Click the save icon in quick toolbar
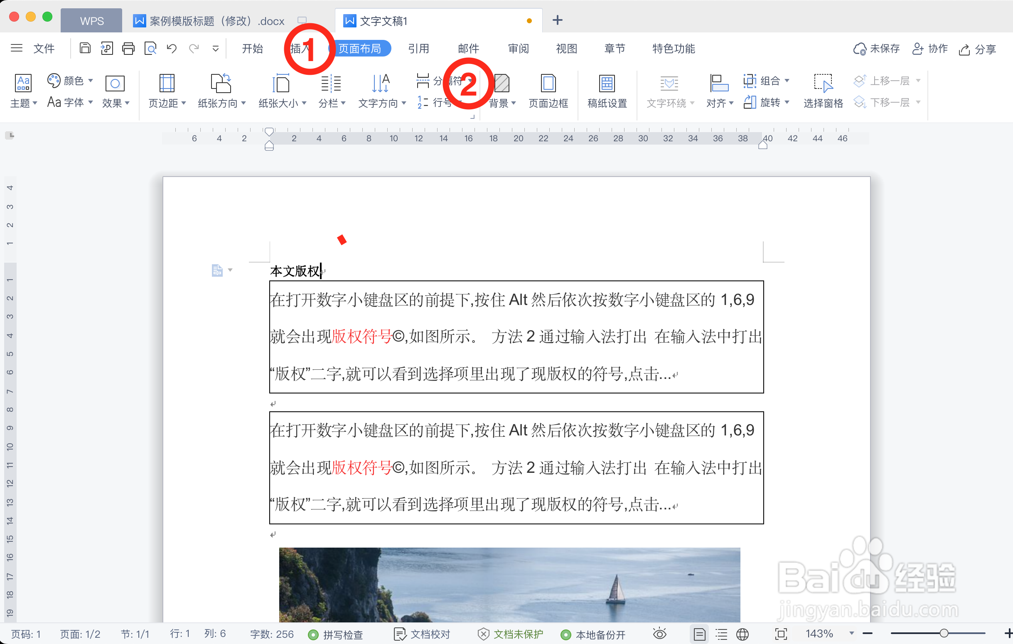Screen dimensions: 1013x644 click(85, 48)
